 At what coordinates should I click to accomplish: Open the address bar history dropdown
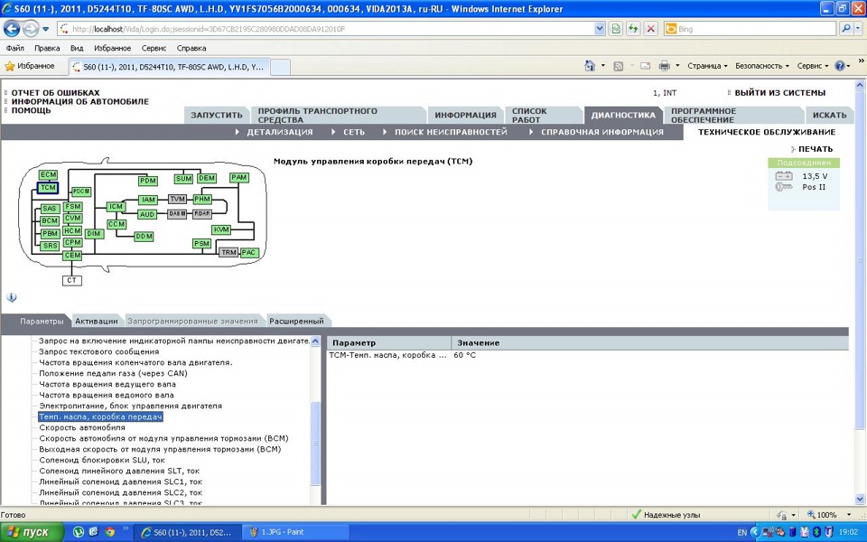coord(600,29)
